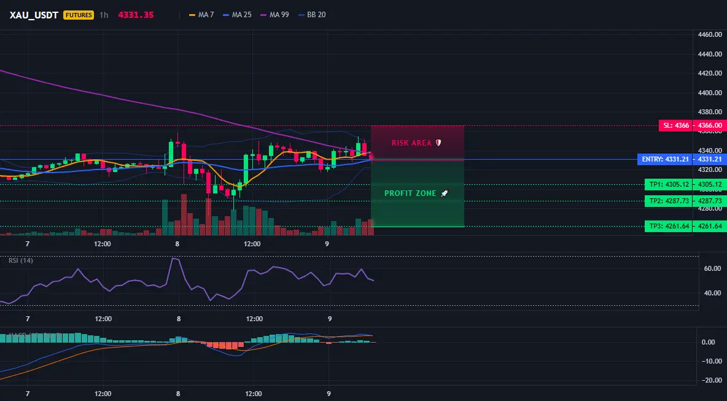
Task: Click the RISK AREA text
Action: [x=412, y=143]
